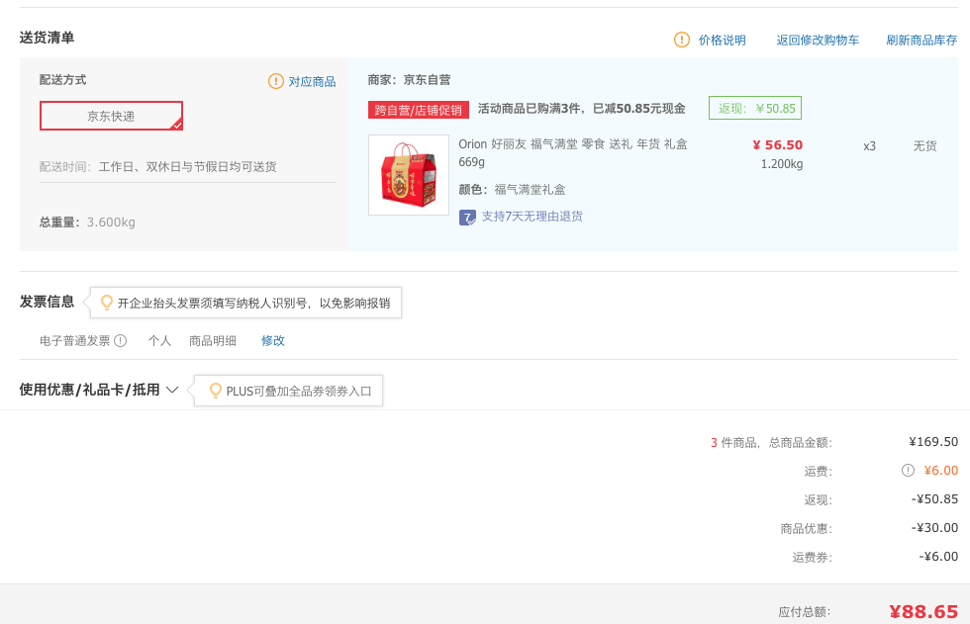Click warning icon beside 对应商品

275,81
